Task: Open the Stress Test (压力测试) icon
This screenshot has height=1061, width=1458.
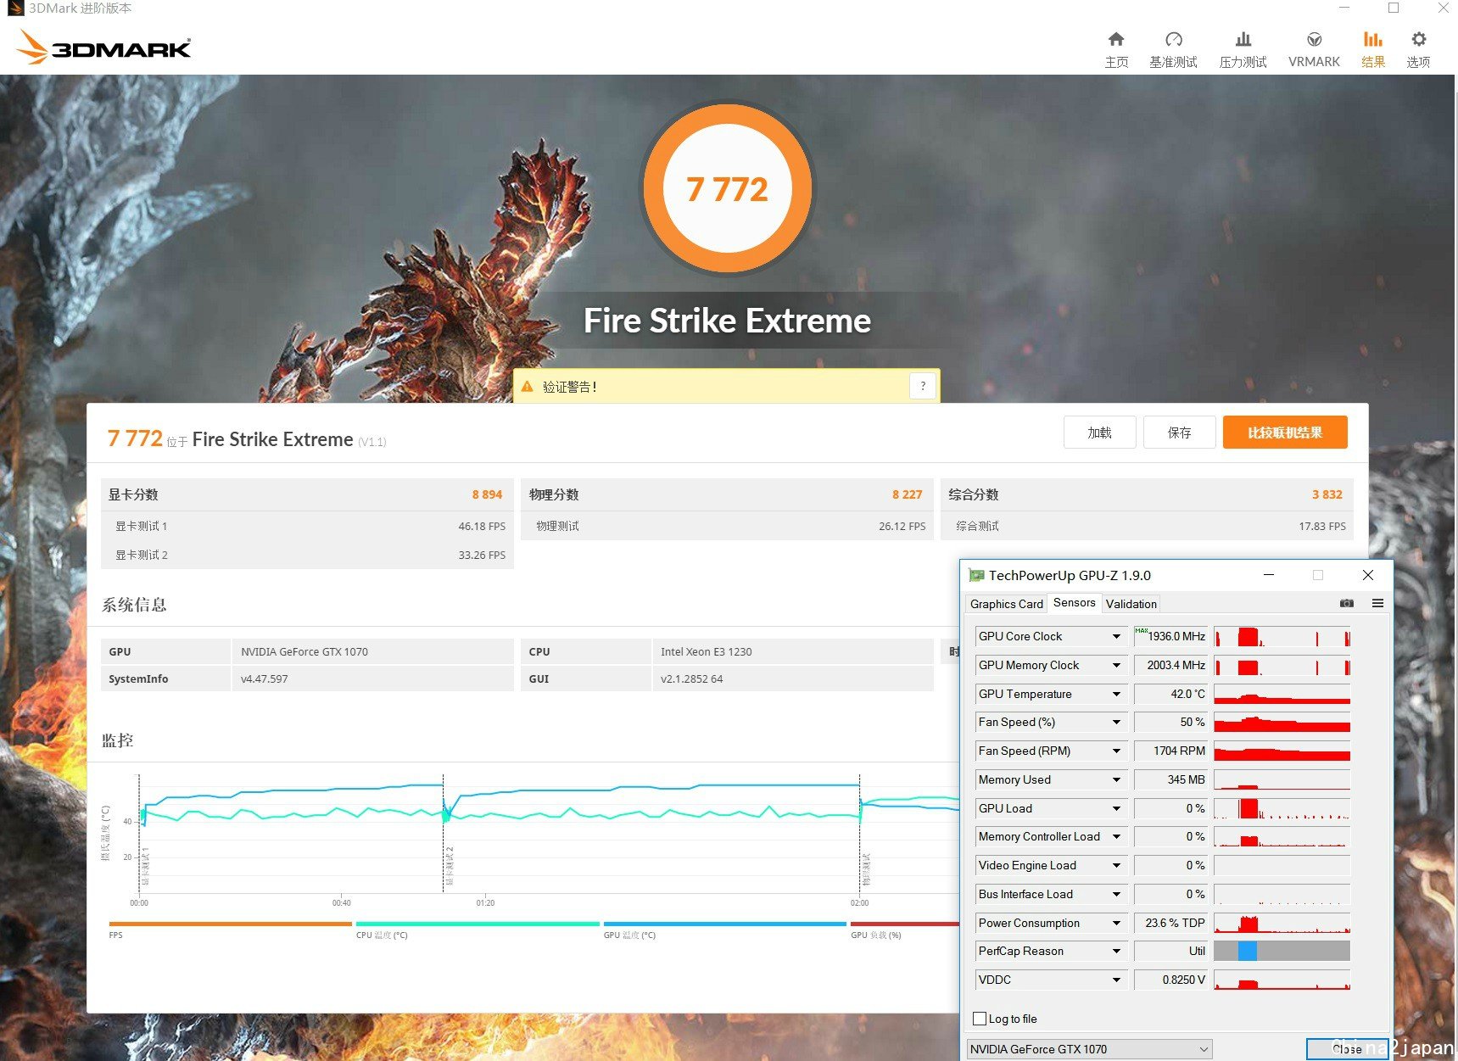Action: 1243,39
